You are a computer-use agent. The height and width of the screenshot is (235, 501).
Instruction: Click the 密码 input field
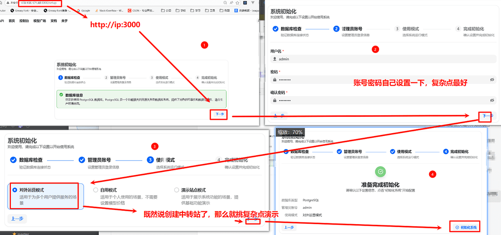(x=384, y=79)
